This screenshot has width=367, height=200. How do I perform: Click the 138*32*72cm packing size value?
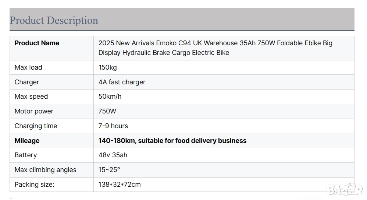point(119,185)
